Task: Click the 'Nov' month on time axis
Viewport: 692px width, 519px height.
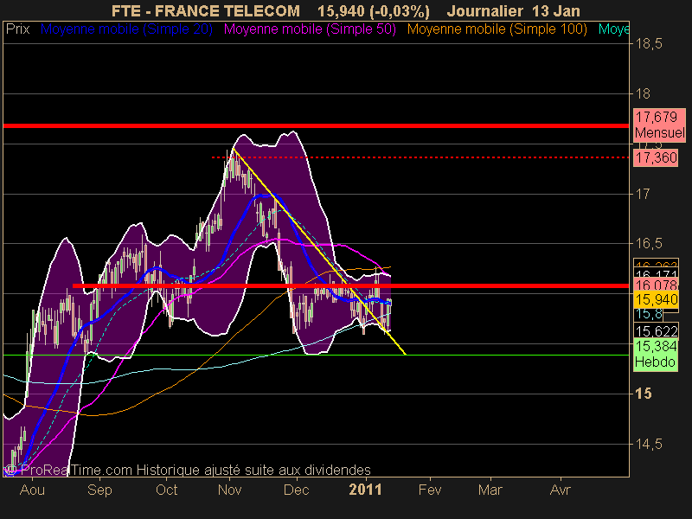Action: [229, 490]
